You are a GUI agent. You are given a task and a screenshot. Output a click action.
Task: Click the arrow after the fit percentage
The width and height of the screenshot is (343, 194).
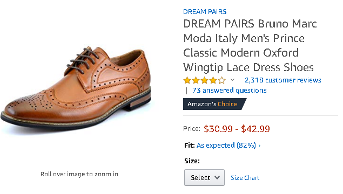(x=259, y=145)
